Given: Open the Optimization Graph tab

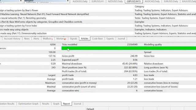Looking at the screenshot, I should (x=28, y=104).
